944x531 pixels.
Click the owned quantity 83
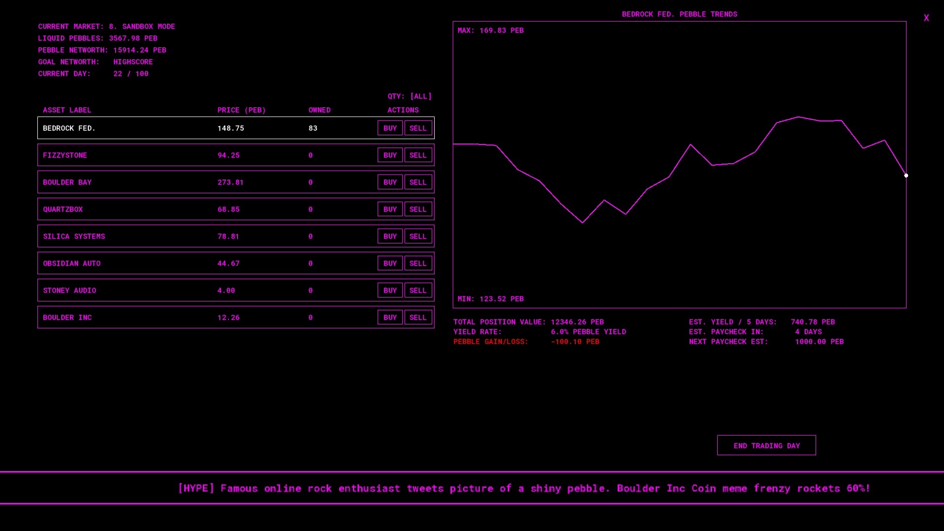click(x=313, y=128)
